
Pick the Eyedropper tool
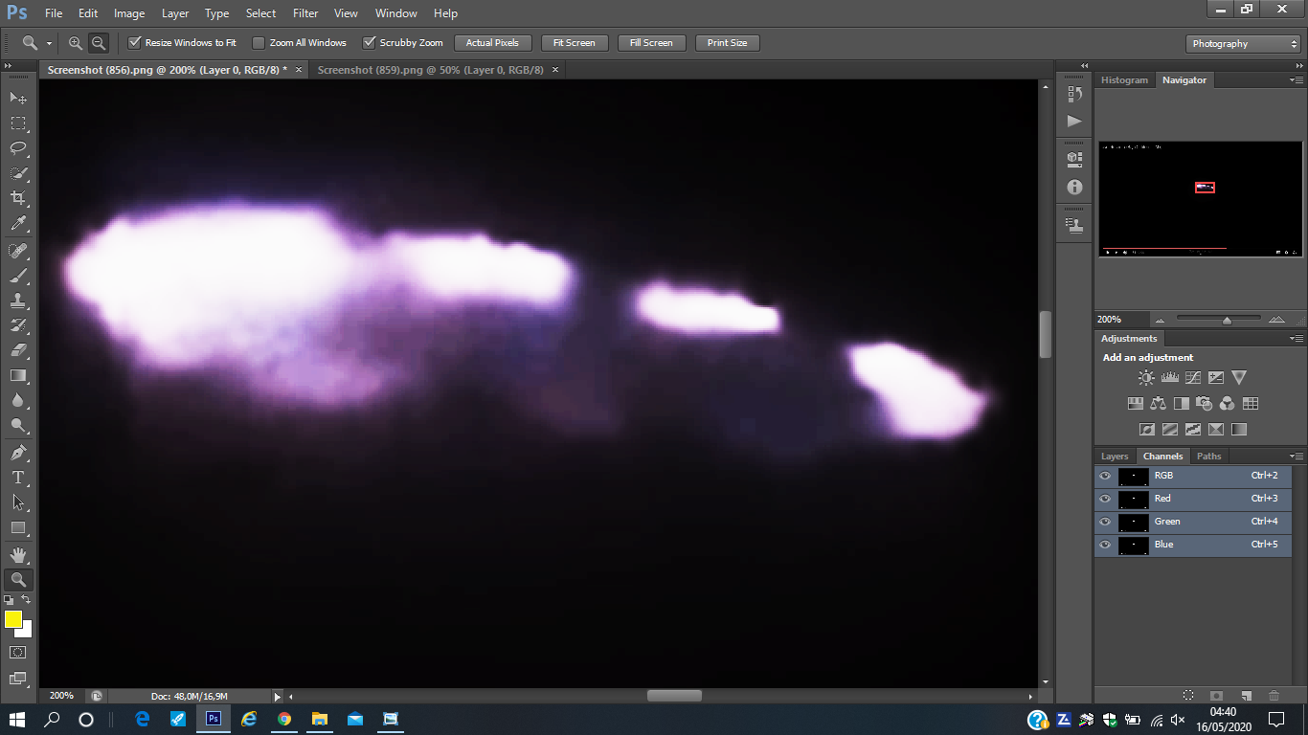(x=17, y=224)
